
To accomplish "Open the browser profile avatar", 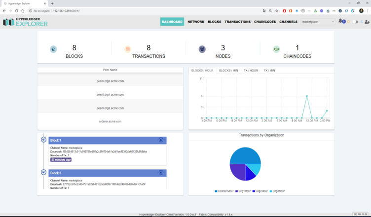I will [361, 11].
